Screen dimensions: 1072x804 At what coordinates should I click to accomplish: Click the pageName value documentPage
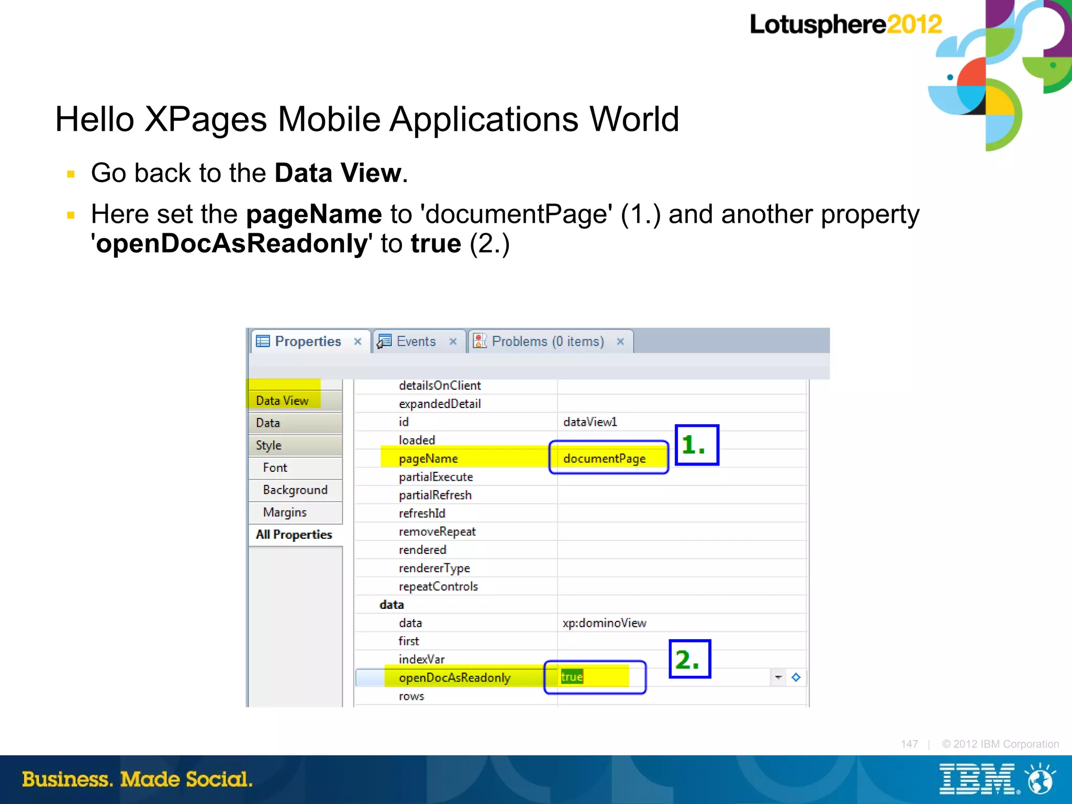tap(605, 459)
